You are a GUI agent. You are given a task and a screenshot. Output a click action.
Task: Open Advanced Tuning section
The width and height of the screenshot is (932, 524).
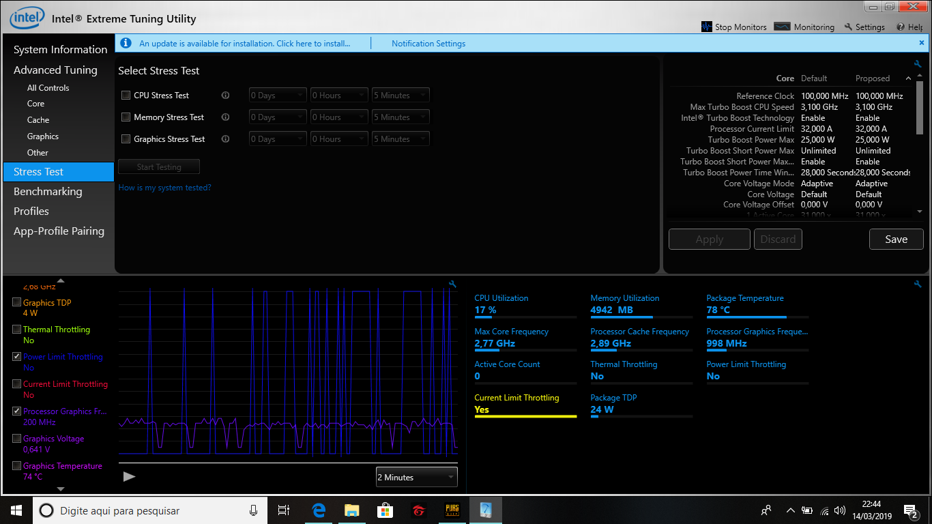pos(55,70)
